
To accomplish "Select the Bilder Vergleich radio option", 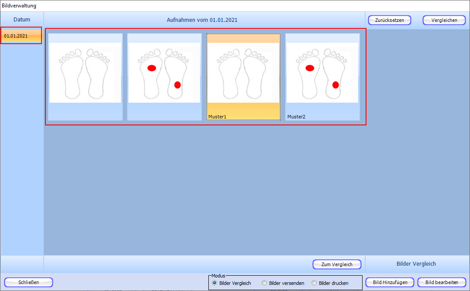I will pos(214,283).
